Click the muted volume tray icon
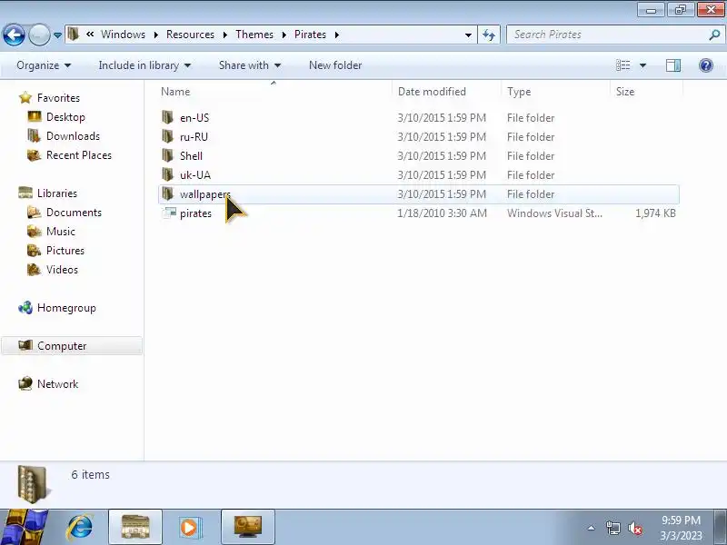The height and width of the screenshot is (545, 727). pyautogui.click(x=634, y=528)
